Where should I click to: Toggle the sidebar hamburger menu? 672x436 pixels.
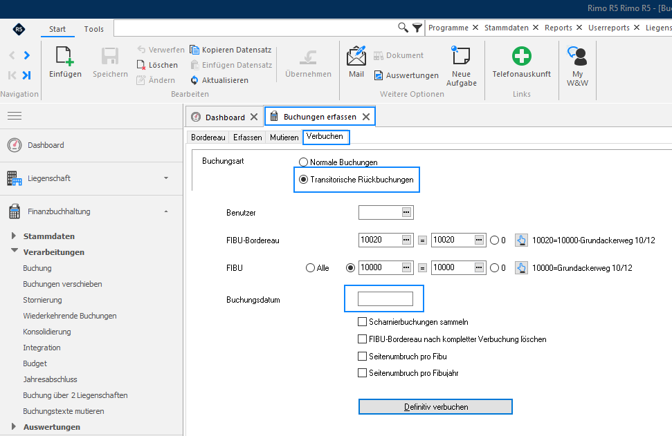point(15,115)
